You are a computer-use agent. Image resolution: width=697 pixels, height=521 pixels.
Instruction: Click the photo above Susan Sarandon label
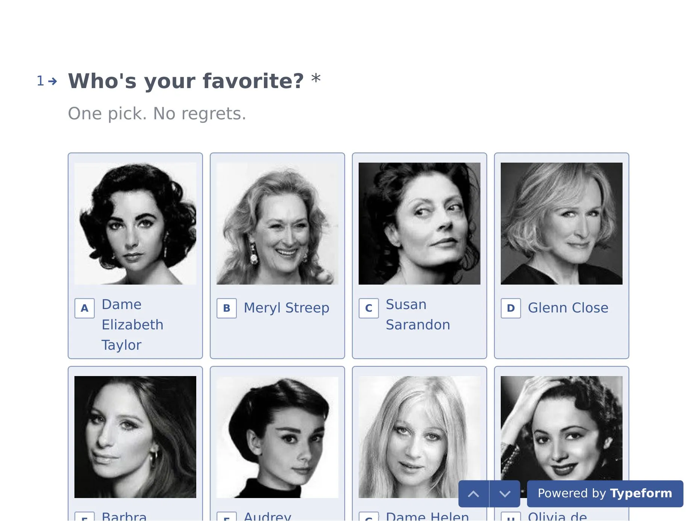420,224
